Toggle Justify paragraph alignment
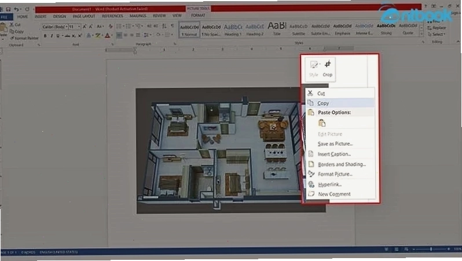The height and width of the screenshot is (261, 462). (x=138, y=35)
